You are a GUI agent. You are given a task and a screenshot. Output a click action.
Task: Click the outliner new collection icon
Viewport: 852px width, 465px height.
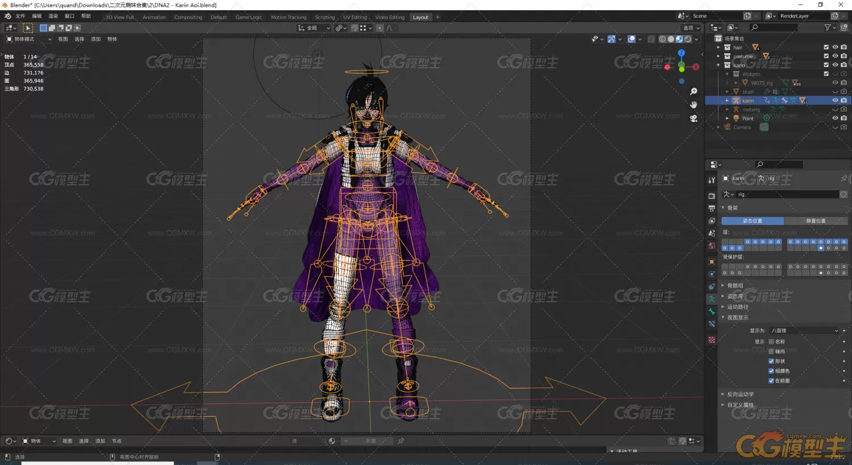coord(843,27)
